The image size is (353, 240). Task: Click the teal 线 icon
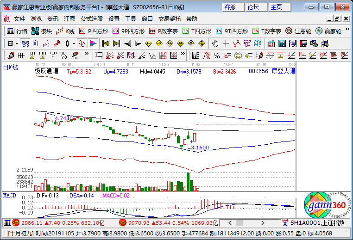[258, 43]
